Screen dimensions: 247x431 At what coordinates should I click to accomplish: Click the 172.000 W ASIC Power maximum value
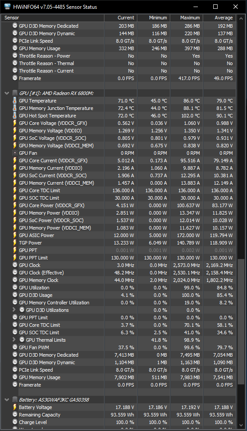pyautogui.click(x=188, y=235)
